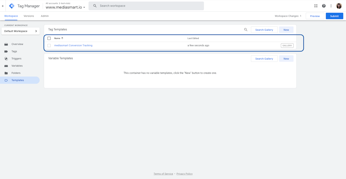Open the www.mediasmart.io container dropdown

pos(65,7)
